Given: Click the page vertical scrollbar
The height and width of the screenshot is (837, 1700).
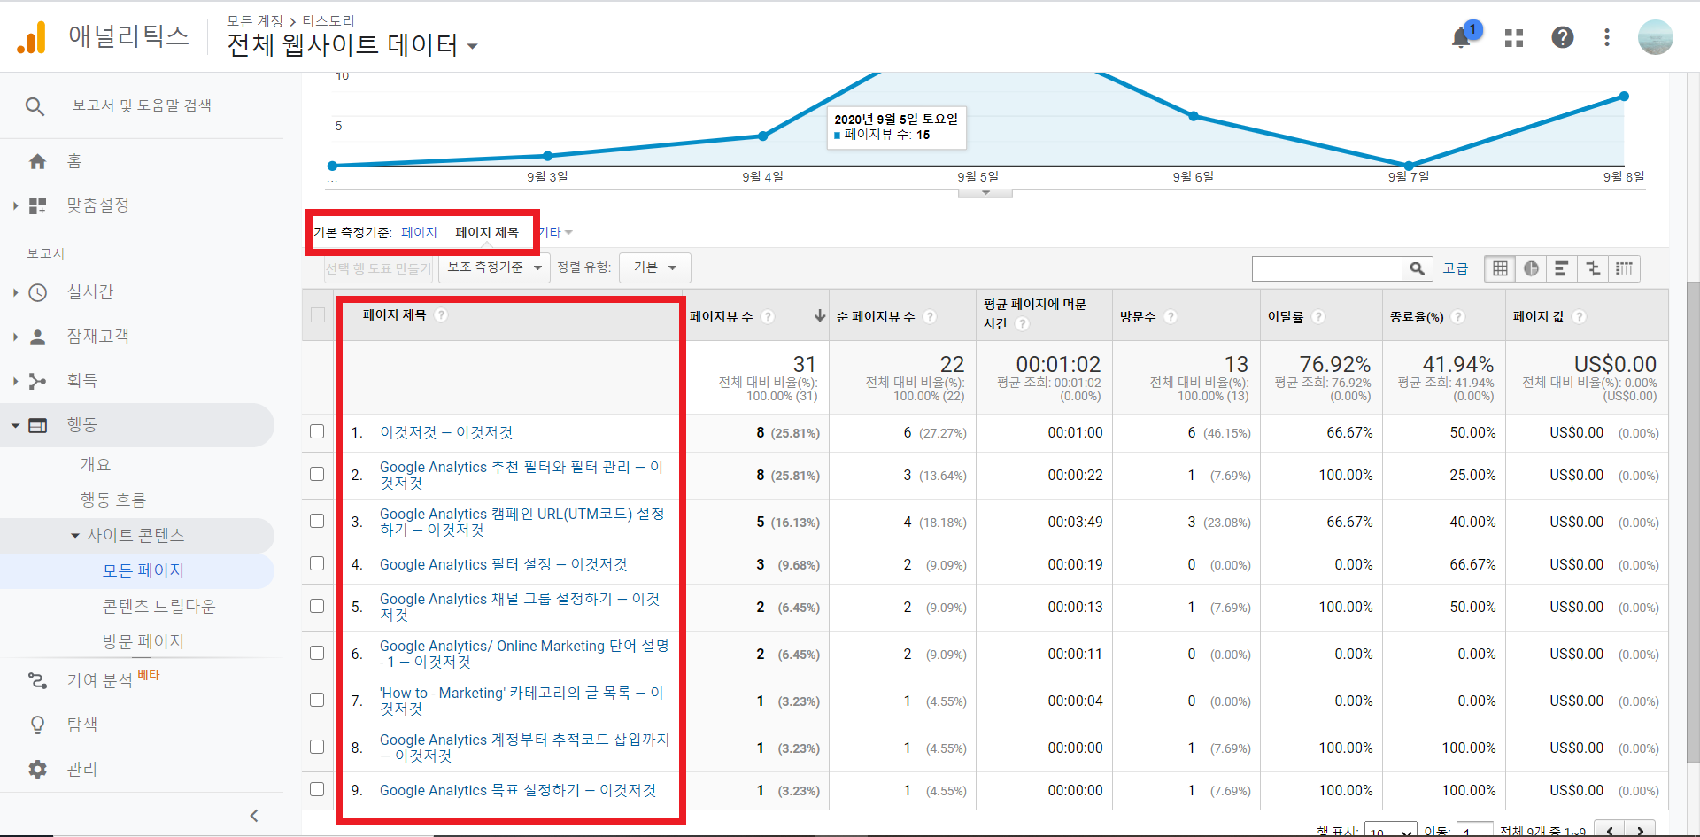Looking at the screenshot, I should tap(1693, 521).
